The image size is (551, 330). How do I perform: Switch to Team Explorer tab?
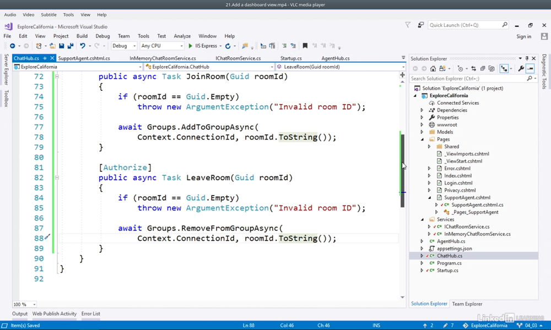point(467,304)
